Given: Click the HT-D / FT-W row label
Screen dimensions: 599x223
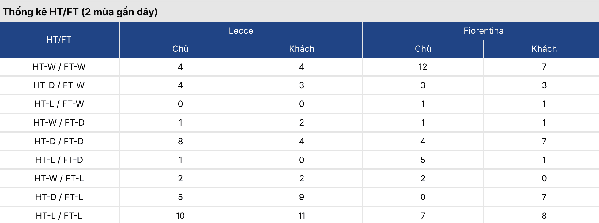Looking at the screenshot, I should pyautogui.click(x=59, y=85).
